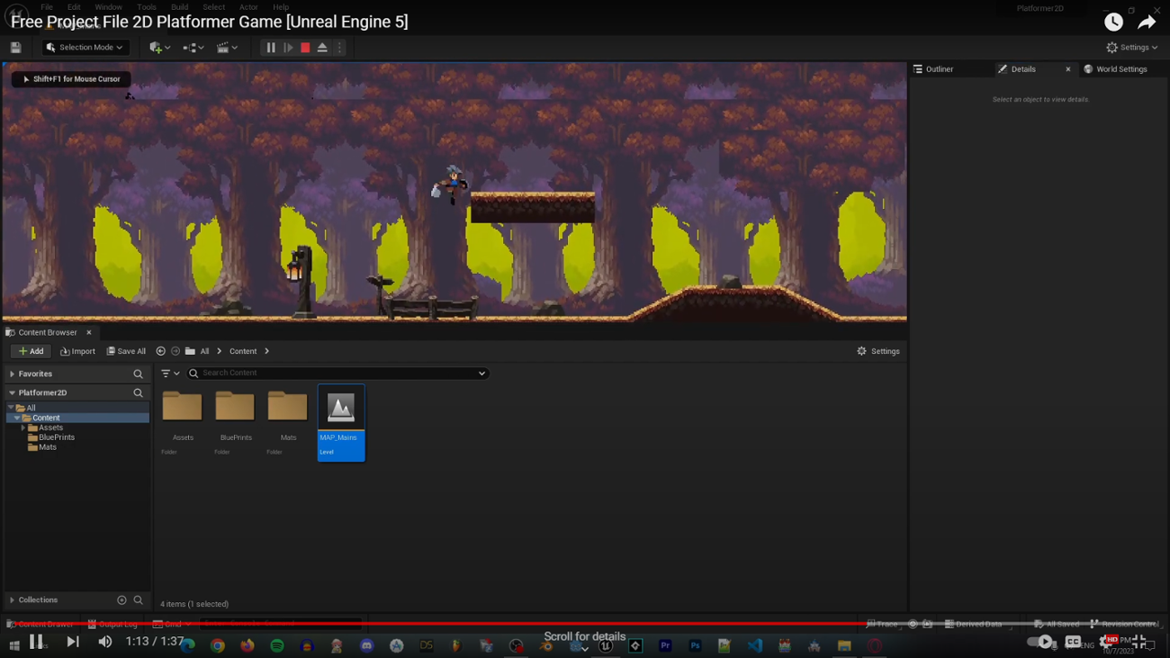
Task: Go forward in Content Browser history
Action: pos(175,351)
